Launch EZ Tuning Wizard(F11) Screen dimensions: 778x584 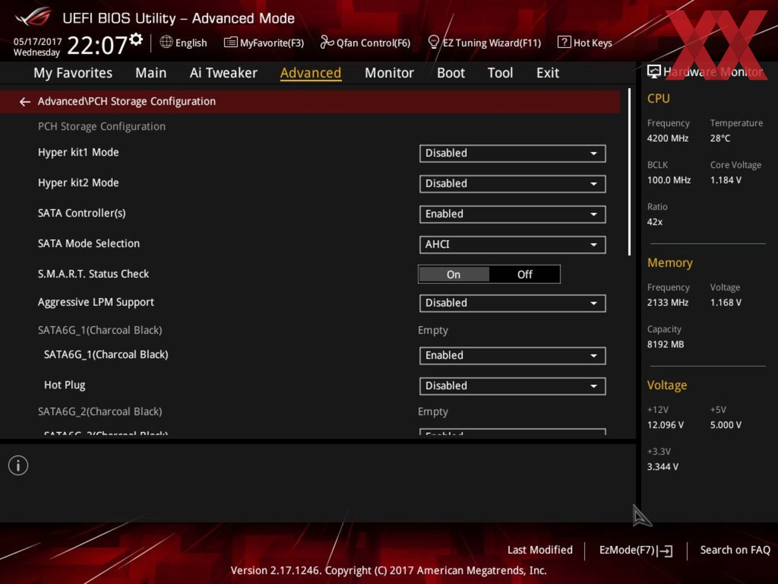click(x=485, y=42)
